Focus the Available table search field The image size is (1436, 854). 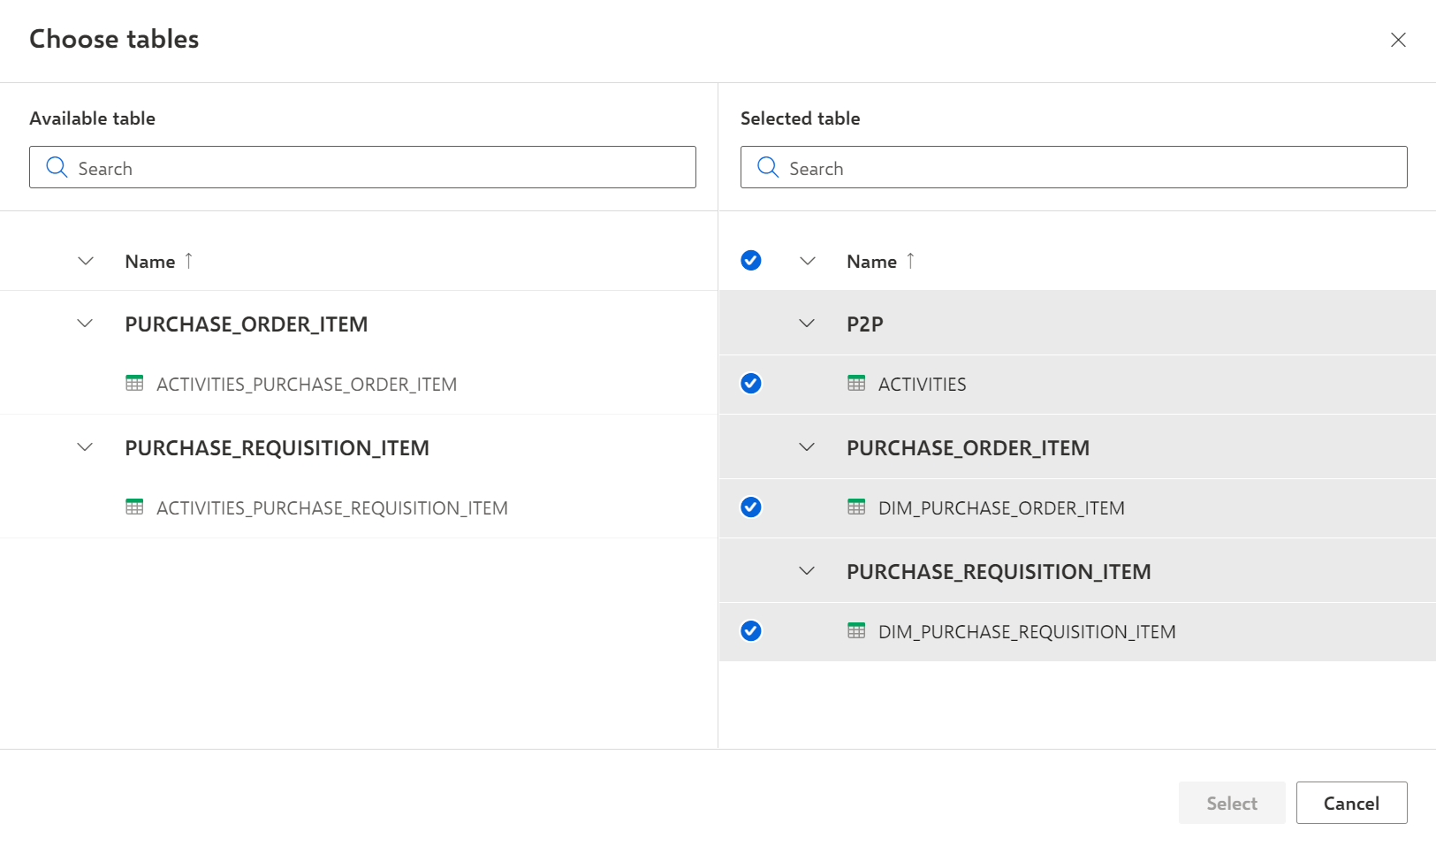(362, 167)
